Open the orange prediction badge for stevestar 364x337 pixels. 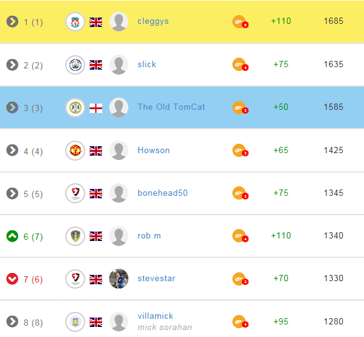click(240, 279)
